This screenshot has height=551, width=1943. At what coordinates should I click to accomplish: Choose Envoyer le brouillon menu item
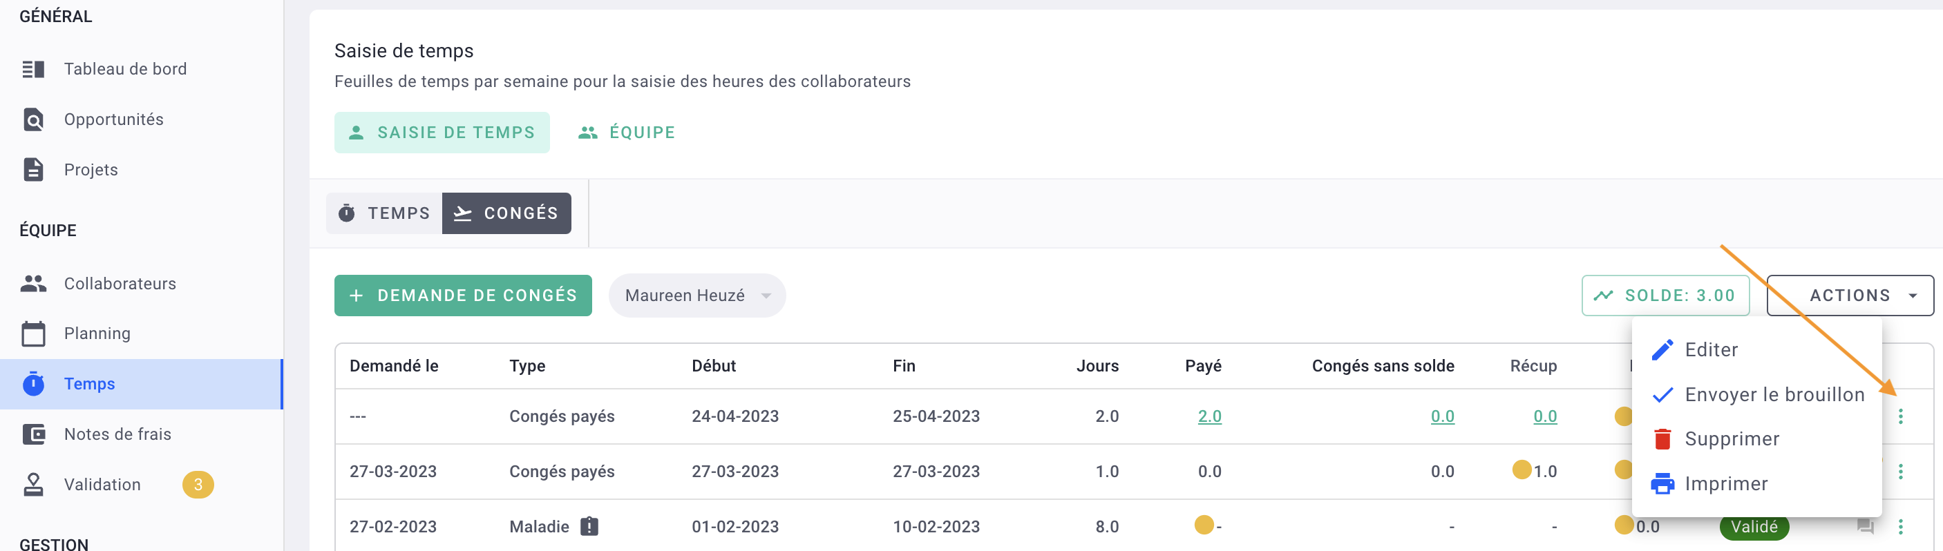coord(1756,394)
